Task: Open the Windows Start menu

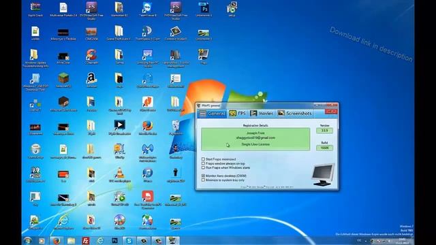Action: pyautogui.click(x=27, y=240)
